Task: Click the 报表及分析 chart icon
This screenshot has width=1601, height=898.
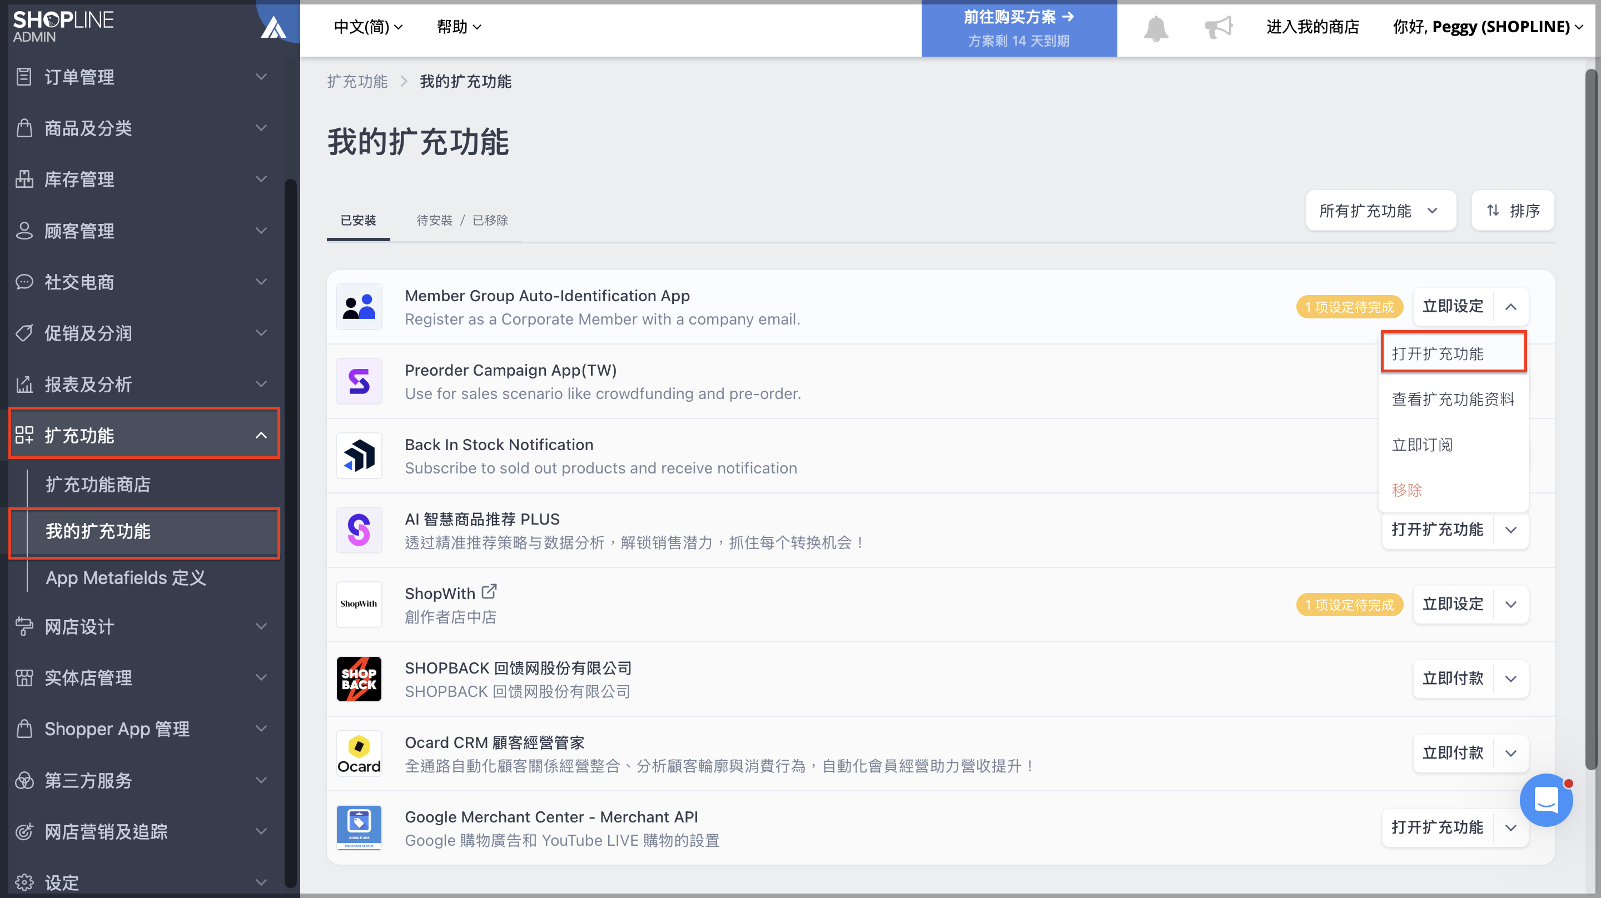Action: pyautogui.click(x=23, y=384)
